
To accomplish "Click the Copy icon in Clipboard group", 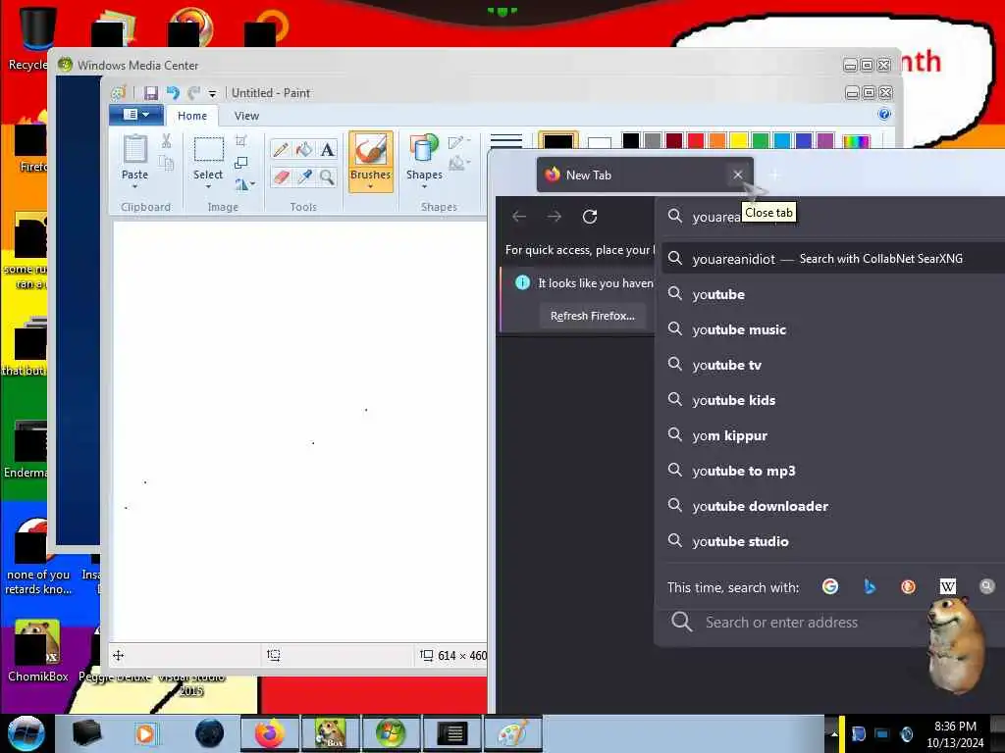I will tap(166, 164).
